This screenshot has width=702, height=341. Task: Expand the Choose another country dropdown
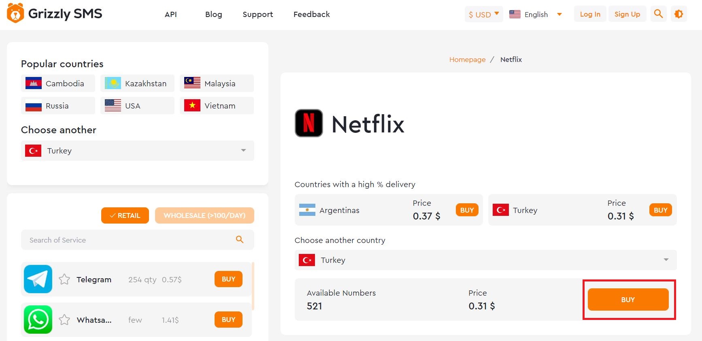[486, 260]
